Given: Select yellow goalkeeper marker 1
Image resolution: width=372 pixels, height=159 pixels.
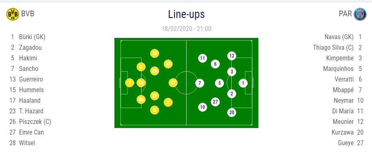Looking at the screenshot, I should (x=130, y=83).
